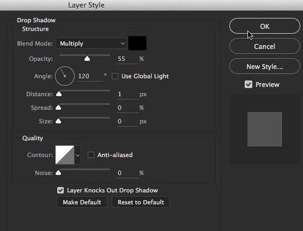Click the Make Default button
This screenshot has height=231, width=303.
[82, 202]
